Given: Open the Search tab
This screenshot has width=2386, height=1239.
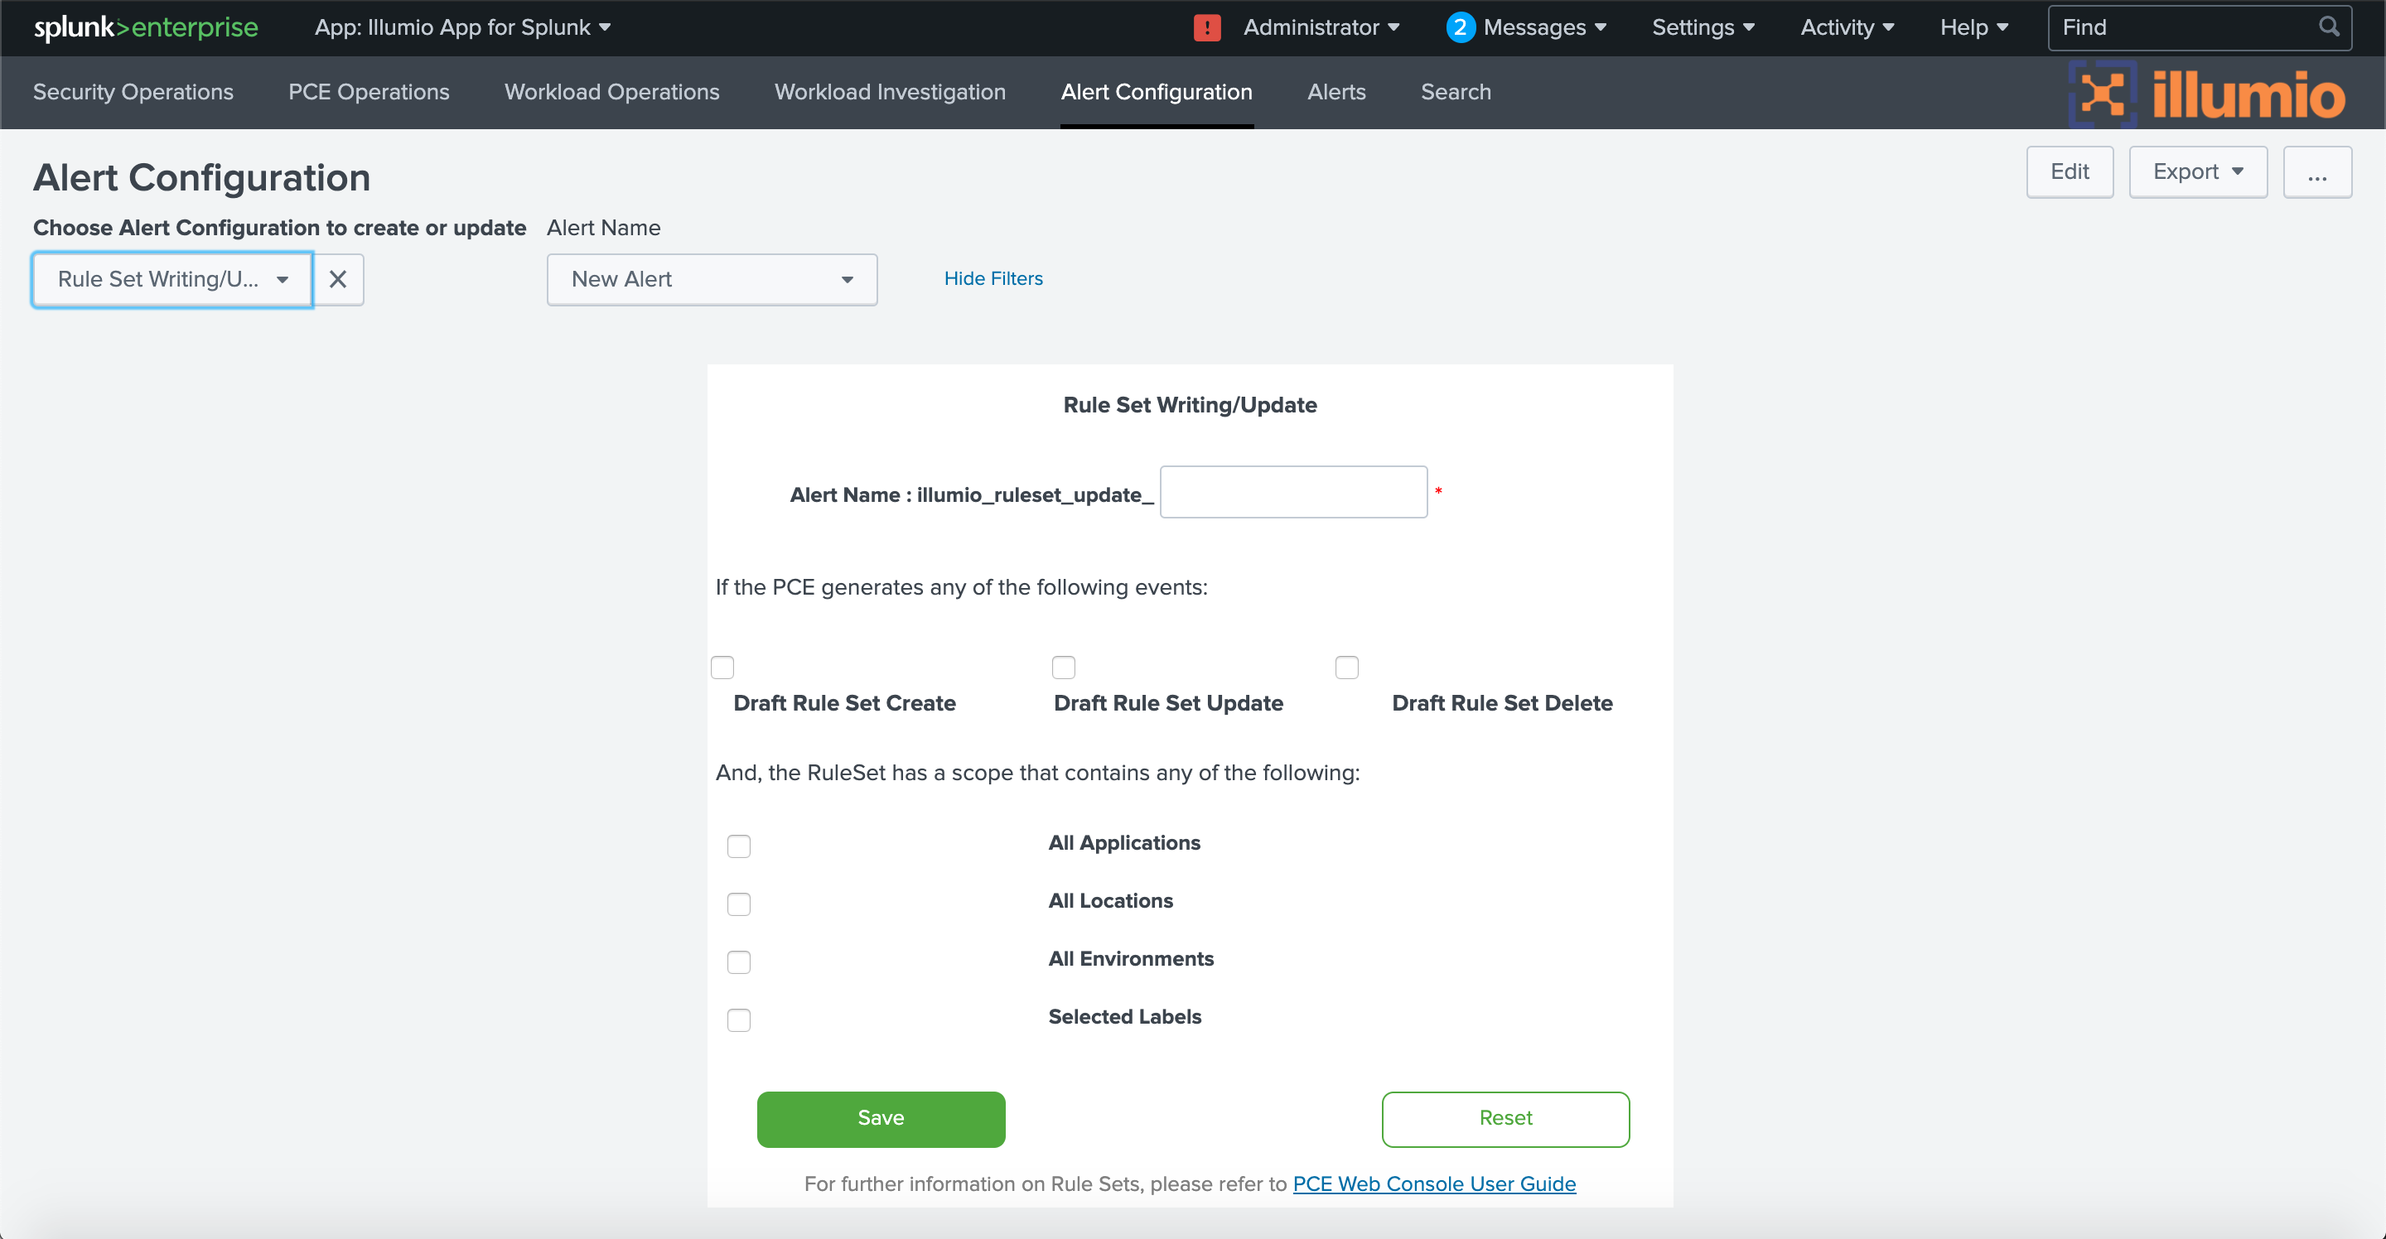Looking at the screenshot, I should tap(1455, 93).
